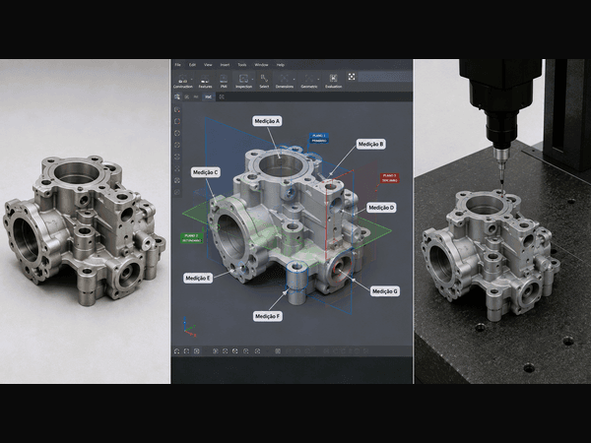Image resolution: width=591 pixels, height=443 pixels.
Task: Select the first view tab icon under Construction
Action: (x=177, y=96)
